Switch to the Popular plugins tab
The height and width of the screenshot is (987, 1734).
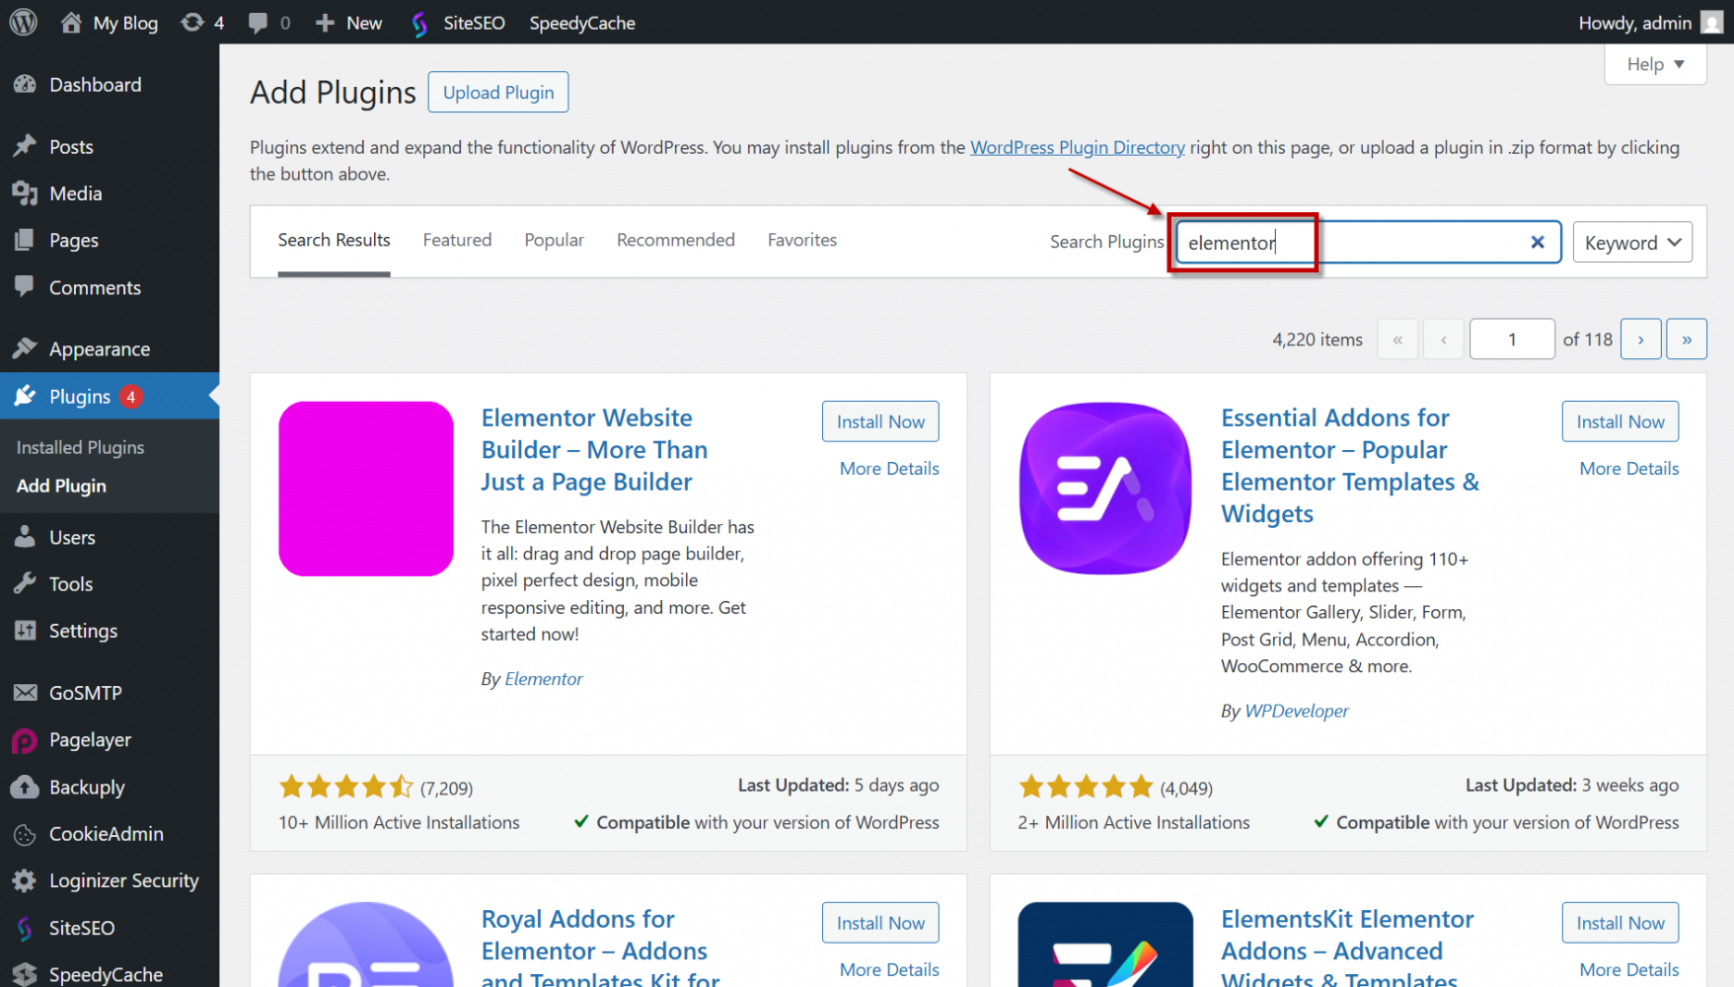pos(554,240)
